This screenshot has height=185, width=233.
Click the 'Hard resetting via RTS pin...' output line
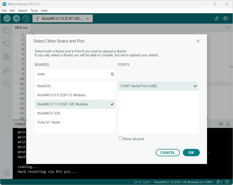(x=47, y=172)
